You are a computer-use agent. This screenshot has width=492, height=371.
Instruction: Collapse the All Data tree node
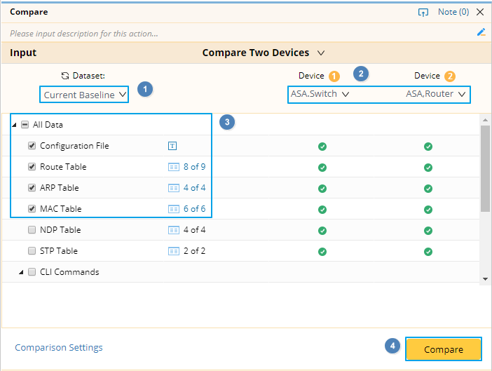point(15,125)
